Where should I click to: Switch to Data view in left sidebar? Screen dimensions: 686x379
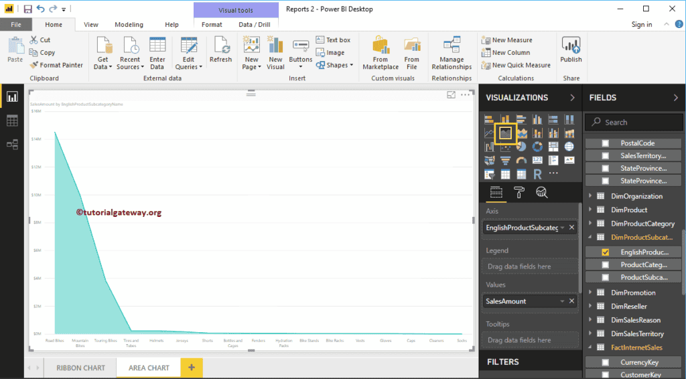point(12,121)
